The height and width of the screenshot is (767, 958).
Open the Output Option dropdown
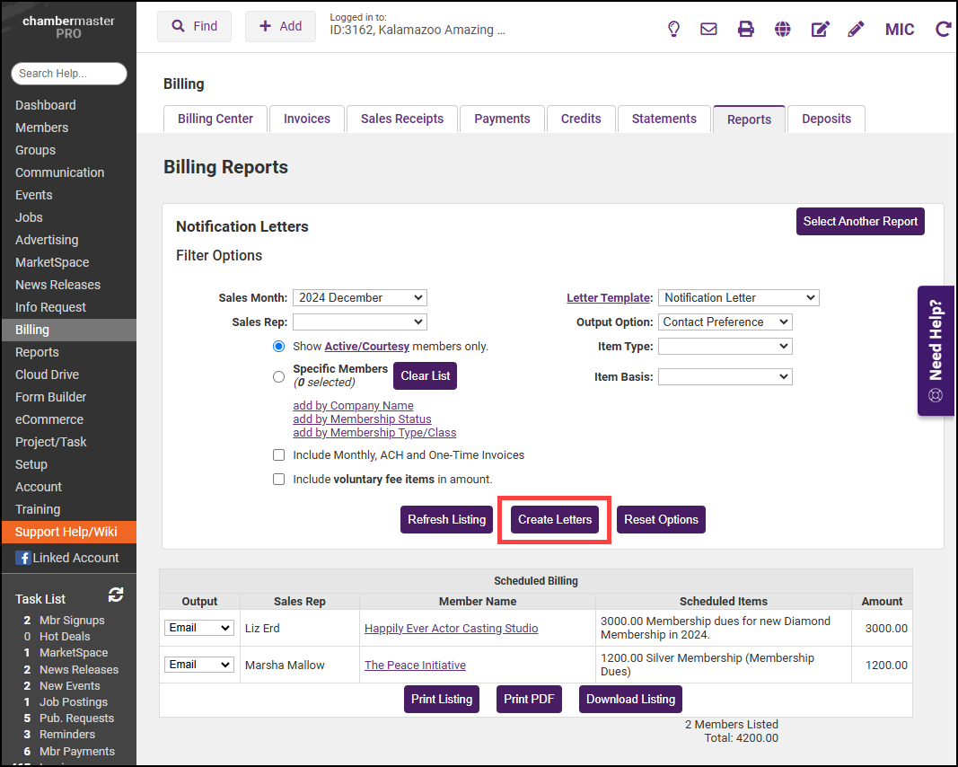[725, 322]
